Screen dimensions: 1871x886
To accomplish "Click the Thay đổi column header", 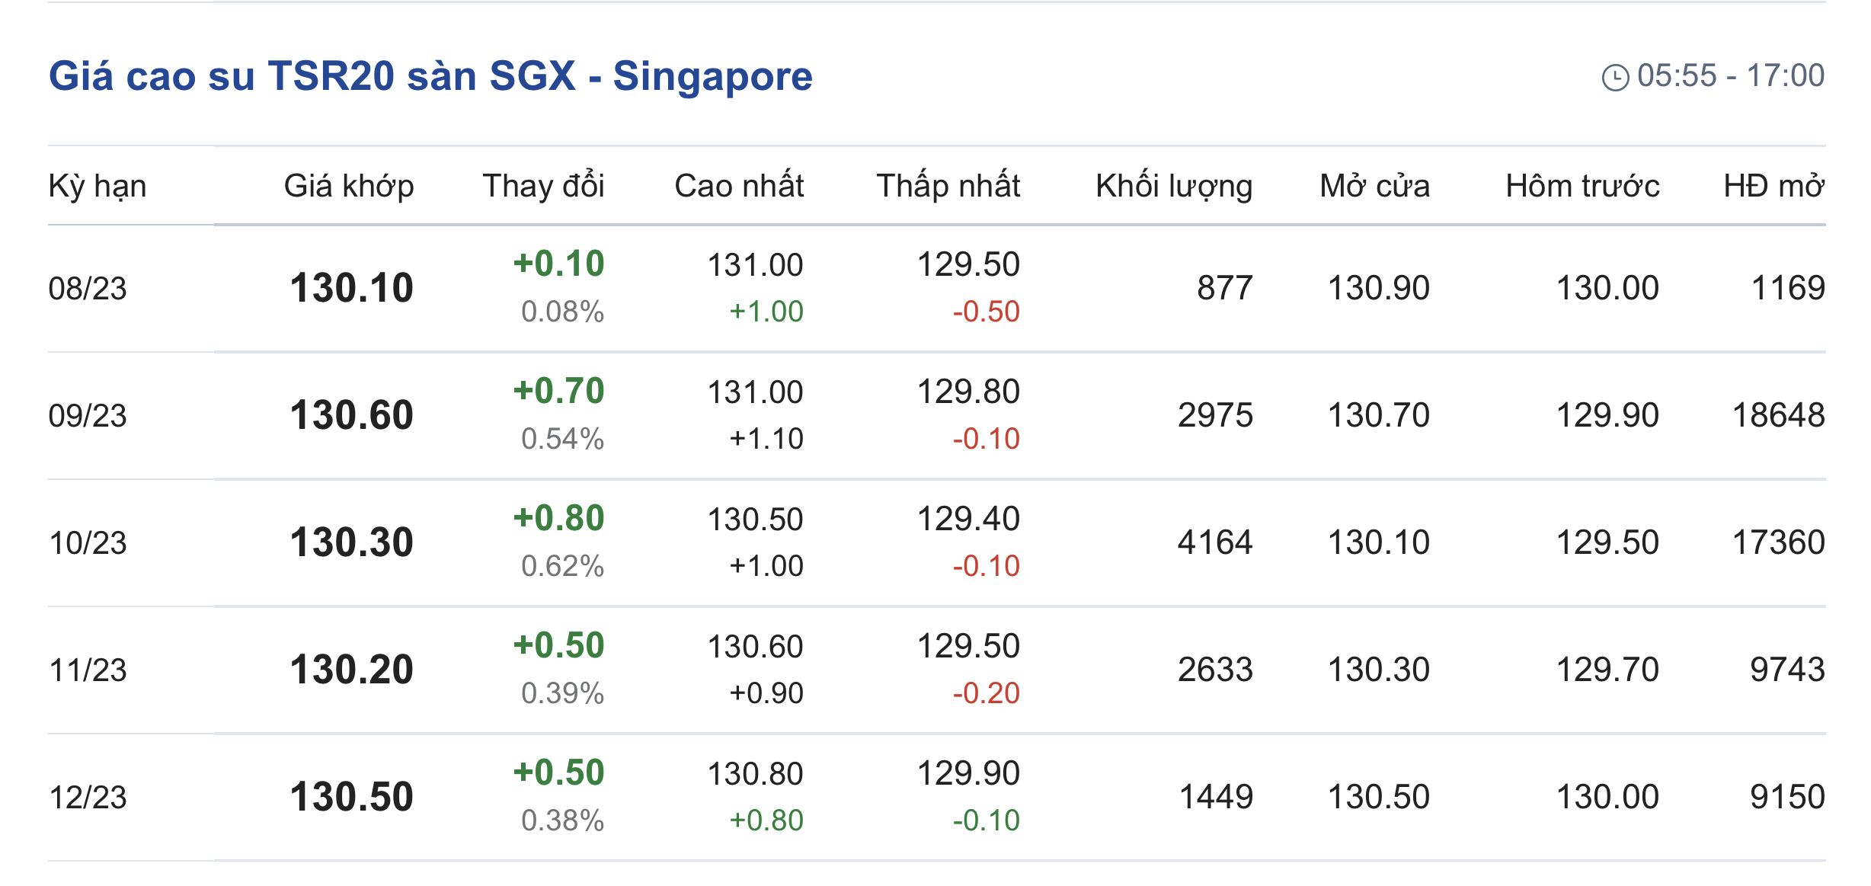I will (543, 186).
